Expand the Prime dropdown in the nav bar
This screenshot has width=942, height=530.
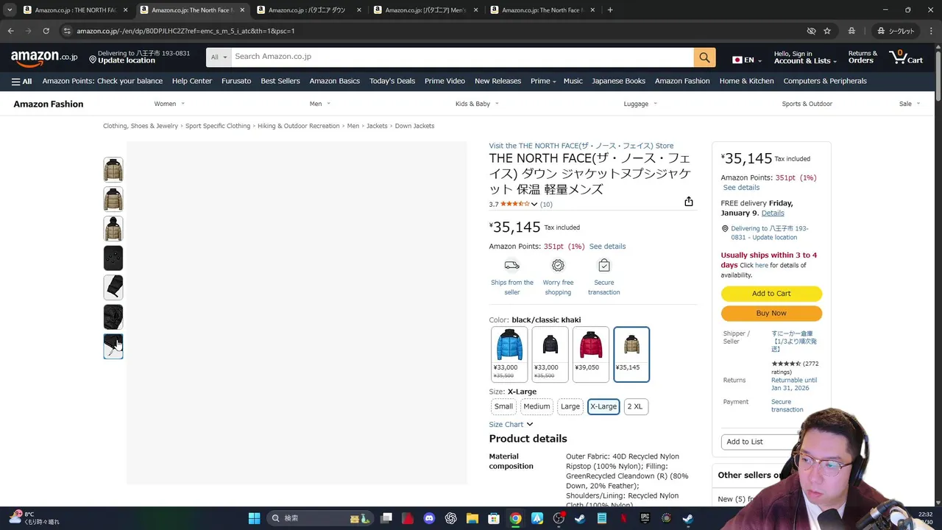(543, 81)
